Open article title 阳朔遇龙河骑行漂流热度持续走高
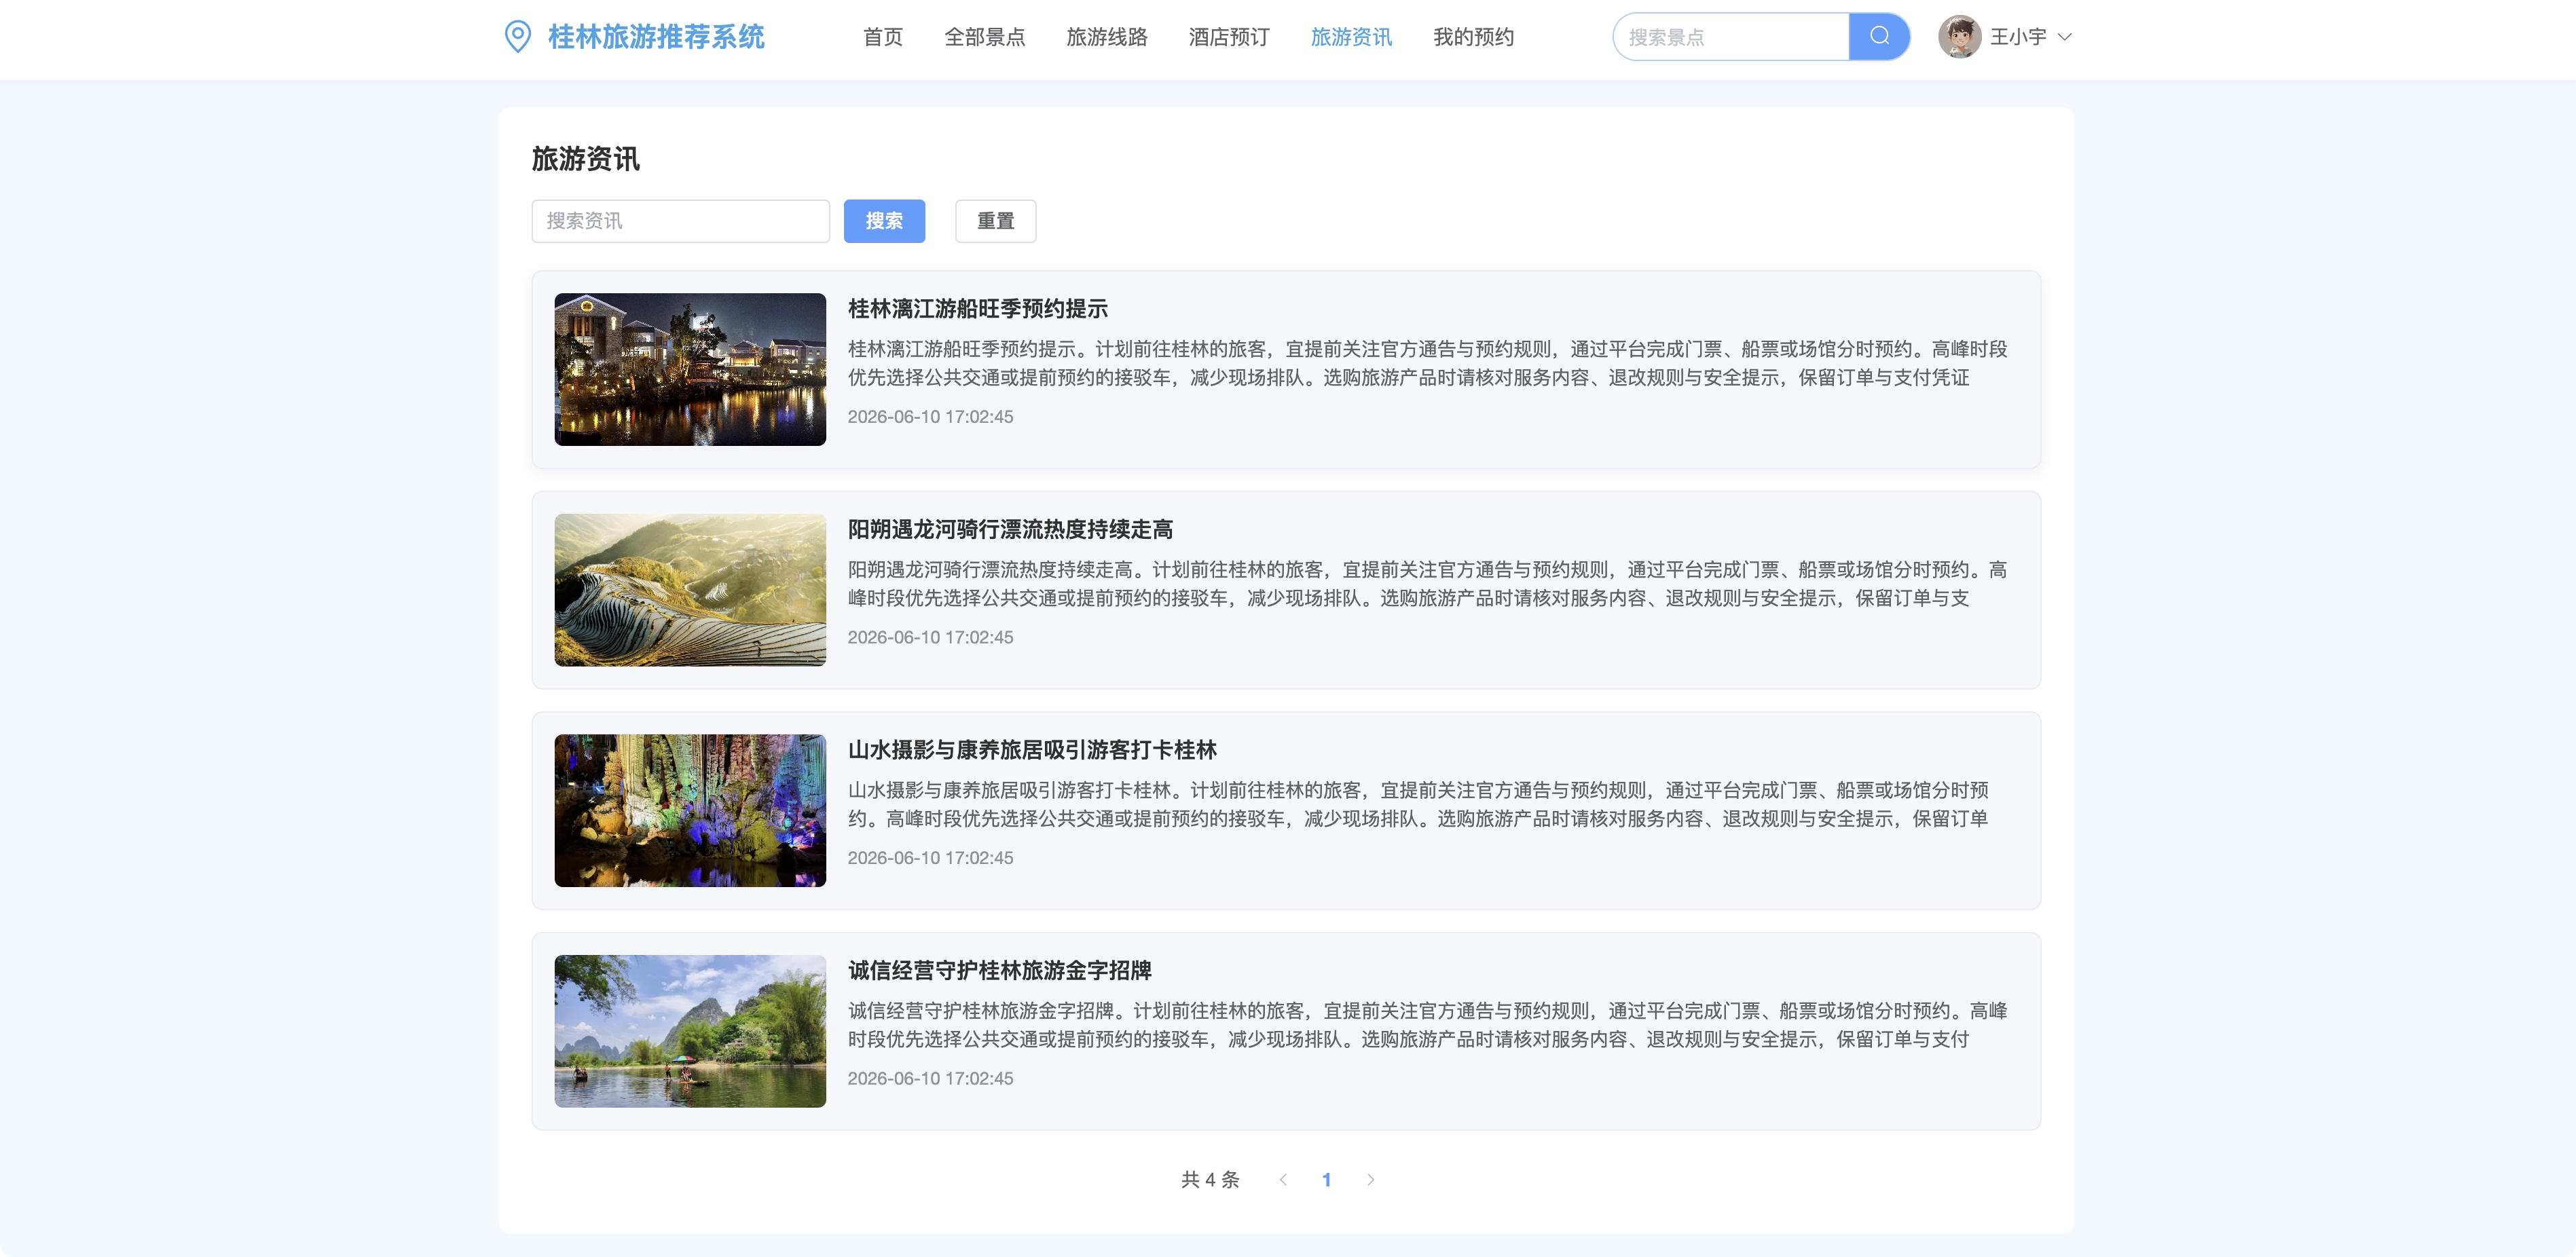2576x1257 pixels. click(1010, 529)
